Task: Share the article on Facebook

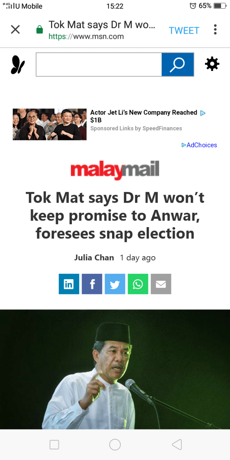Action: [92, 284]
